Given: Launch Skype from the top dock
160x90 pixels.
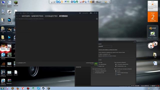Looking at the screenshot, I should pos(74,2).
